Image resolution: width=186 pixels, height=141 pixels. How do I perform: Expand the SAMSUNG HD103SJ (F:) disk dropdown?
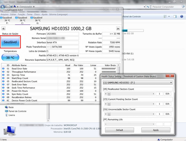[171, 83]
